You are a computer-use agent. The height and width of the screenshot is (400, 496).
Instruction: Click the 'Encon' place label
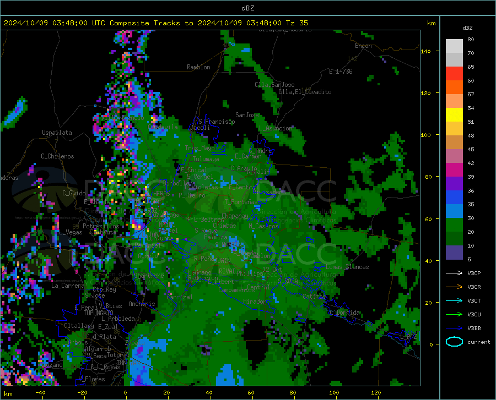pos(363,46)
